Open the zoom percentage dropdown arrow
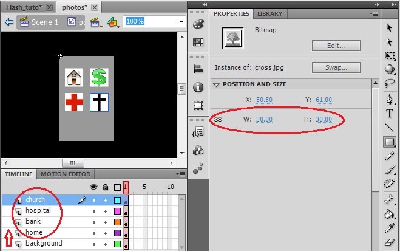 pos(181,22)
